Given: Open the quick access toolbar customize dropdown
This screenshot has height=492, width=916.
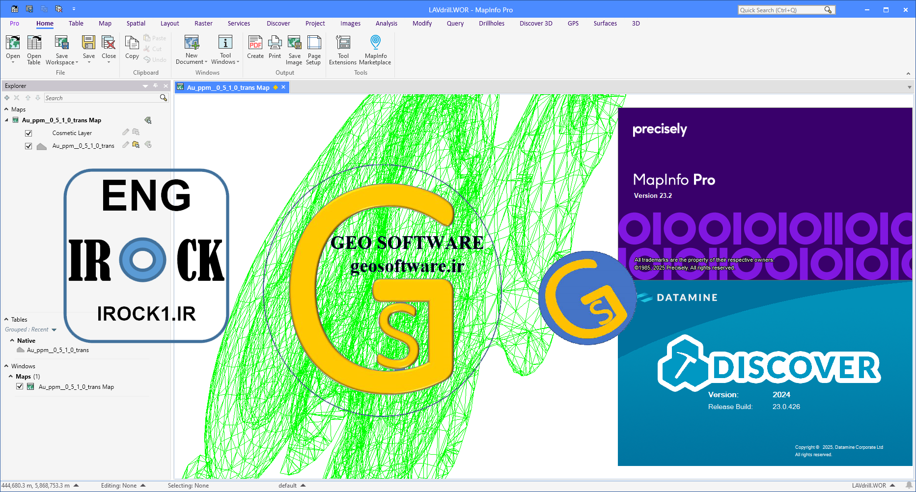Looking at the screenshot, I should tap(74, 9).
